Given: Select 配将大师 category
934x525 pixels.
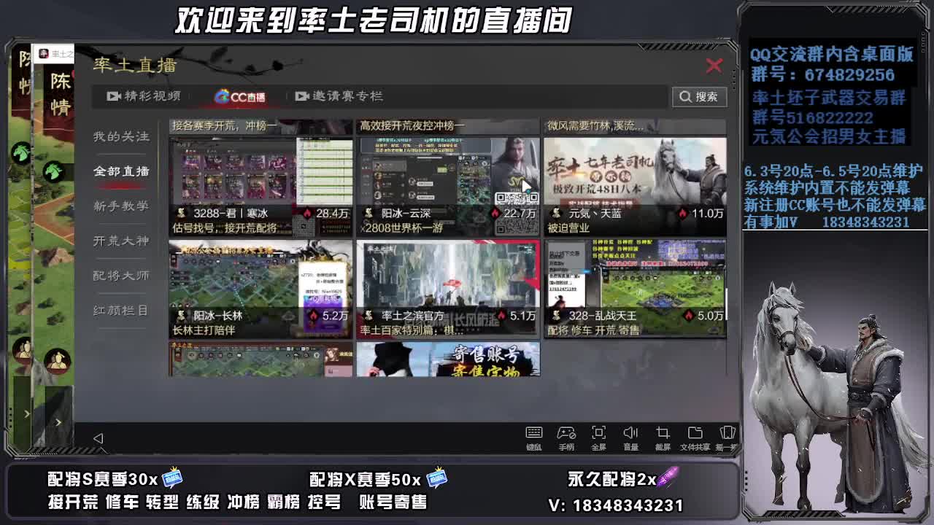Looking at the screenshot, I should point(121,276).
